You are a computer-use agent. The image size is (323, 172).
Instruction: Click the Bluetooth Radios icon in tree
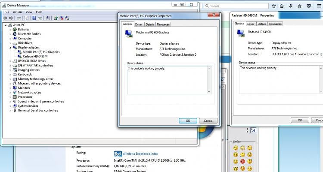click(x=15, y=34)
